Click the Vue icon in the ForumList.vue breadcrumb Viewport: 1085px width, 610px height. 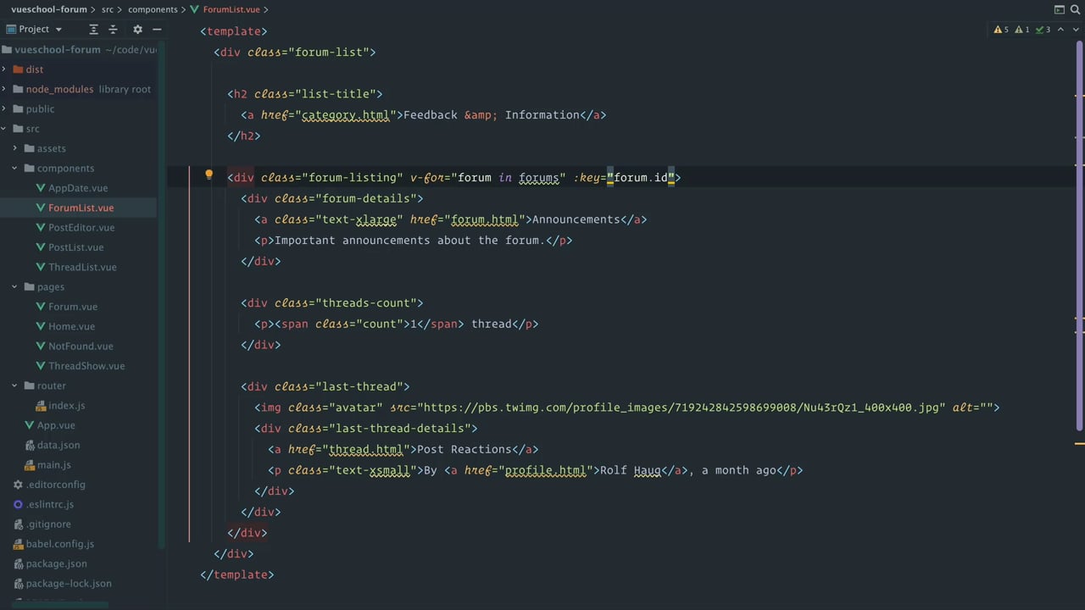(195, 9)
